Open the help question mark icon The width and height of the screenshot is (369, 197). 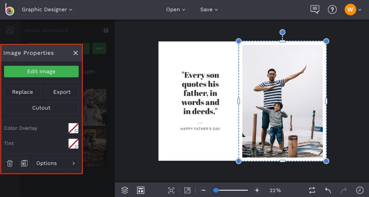[332, 10]
